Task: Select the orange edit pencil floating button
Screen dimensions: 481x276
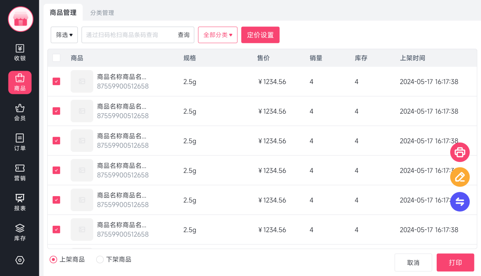Action: click(460, 177)
